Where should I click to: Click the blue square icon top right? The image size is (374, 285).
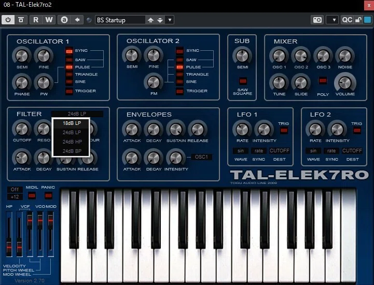coord(368,20)
